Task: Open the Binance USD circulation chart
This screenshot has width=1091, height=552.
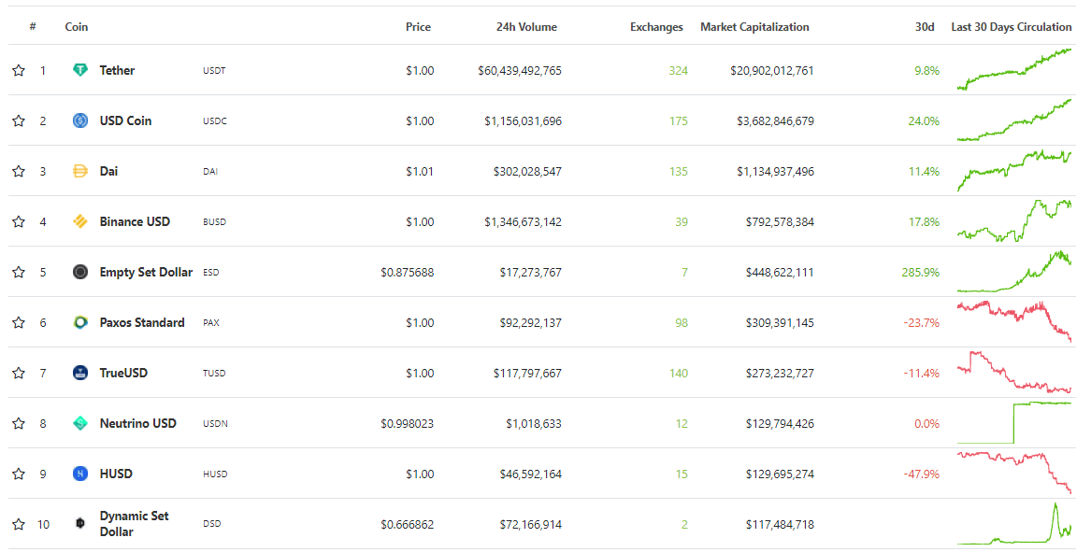Action: (1014, 221)
